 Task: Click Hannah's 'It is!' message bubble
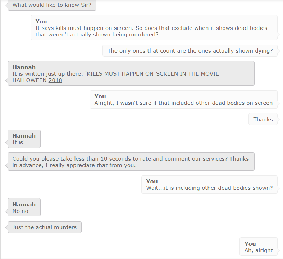(x=24, y=139)
